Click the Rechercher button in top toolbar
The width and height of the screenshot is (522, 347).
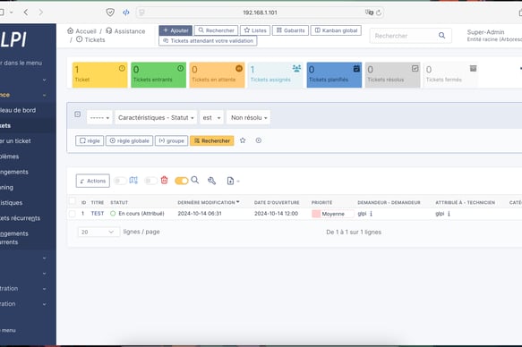pos(216,30)
